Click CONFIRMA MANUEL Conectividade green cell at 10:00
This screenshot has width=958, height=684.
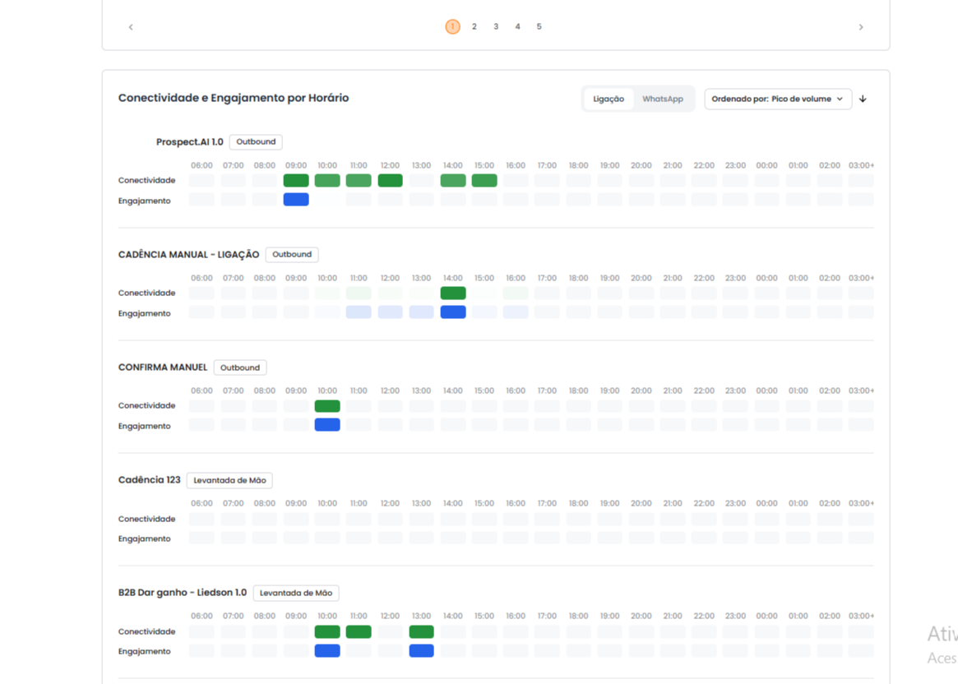(327, 406)
